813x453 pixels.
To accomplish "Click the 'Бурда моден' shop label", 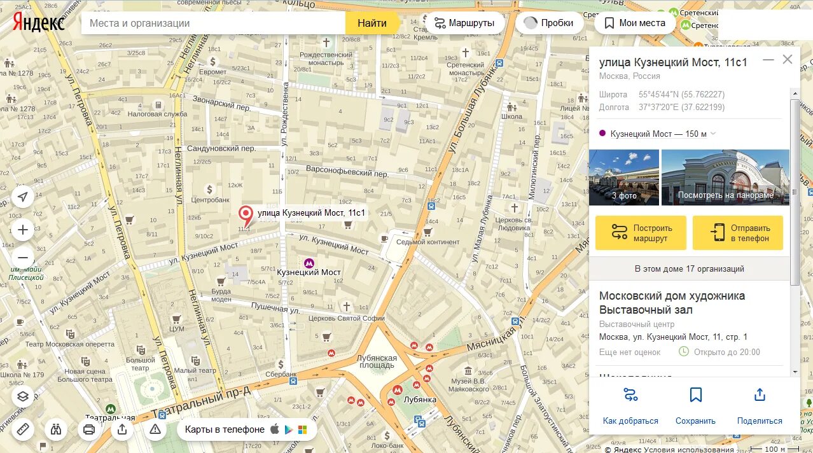I will [221, 295].
